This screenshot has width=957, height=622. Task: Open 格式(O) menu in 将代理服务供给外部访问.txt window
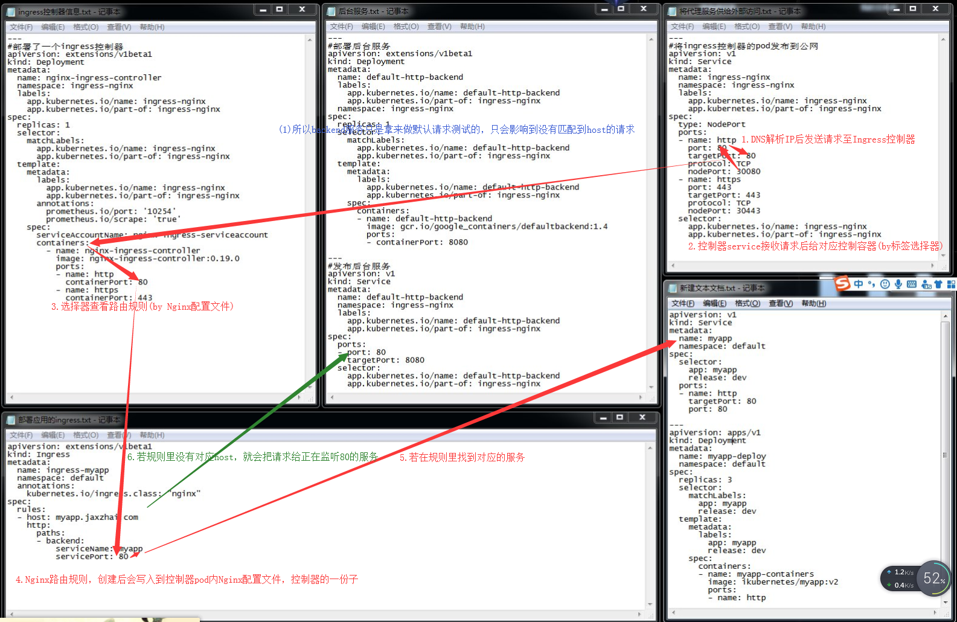(x=747, y=27)
